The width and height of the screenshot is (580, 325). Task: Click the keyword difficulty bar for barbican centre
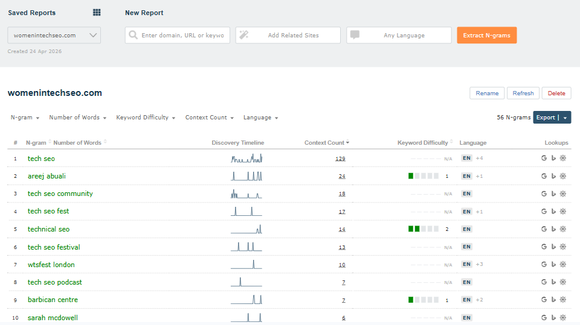(x=423, y=300)
